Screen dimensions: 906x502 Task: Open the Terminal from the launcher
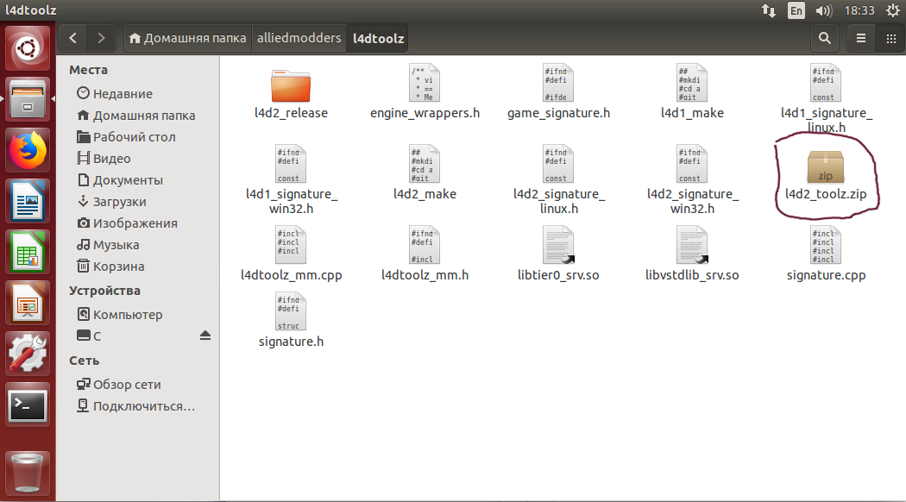point(27,405)
